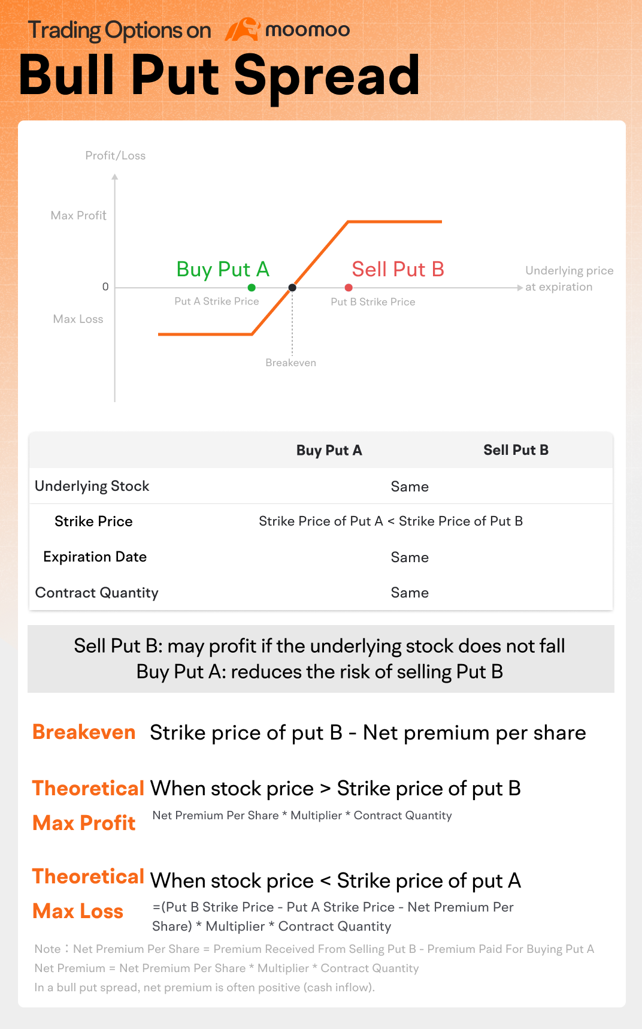Click the "Expiration Date" row label
The image size is (642, 1029).
(x=95, y=557)
